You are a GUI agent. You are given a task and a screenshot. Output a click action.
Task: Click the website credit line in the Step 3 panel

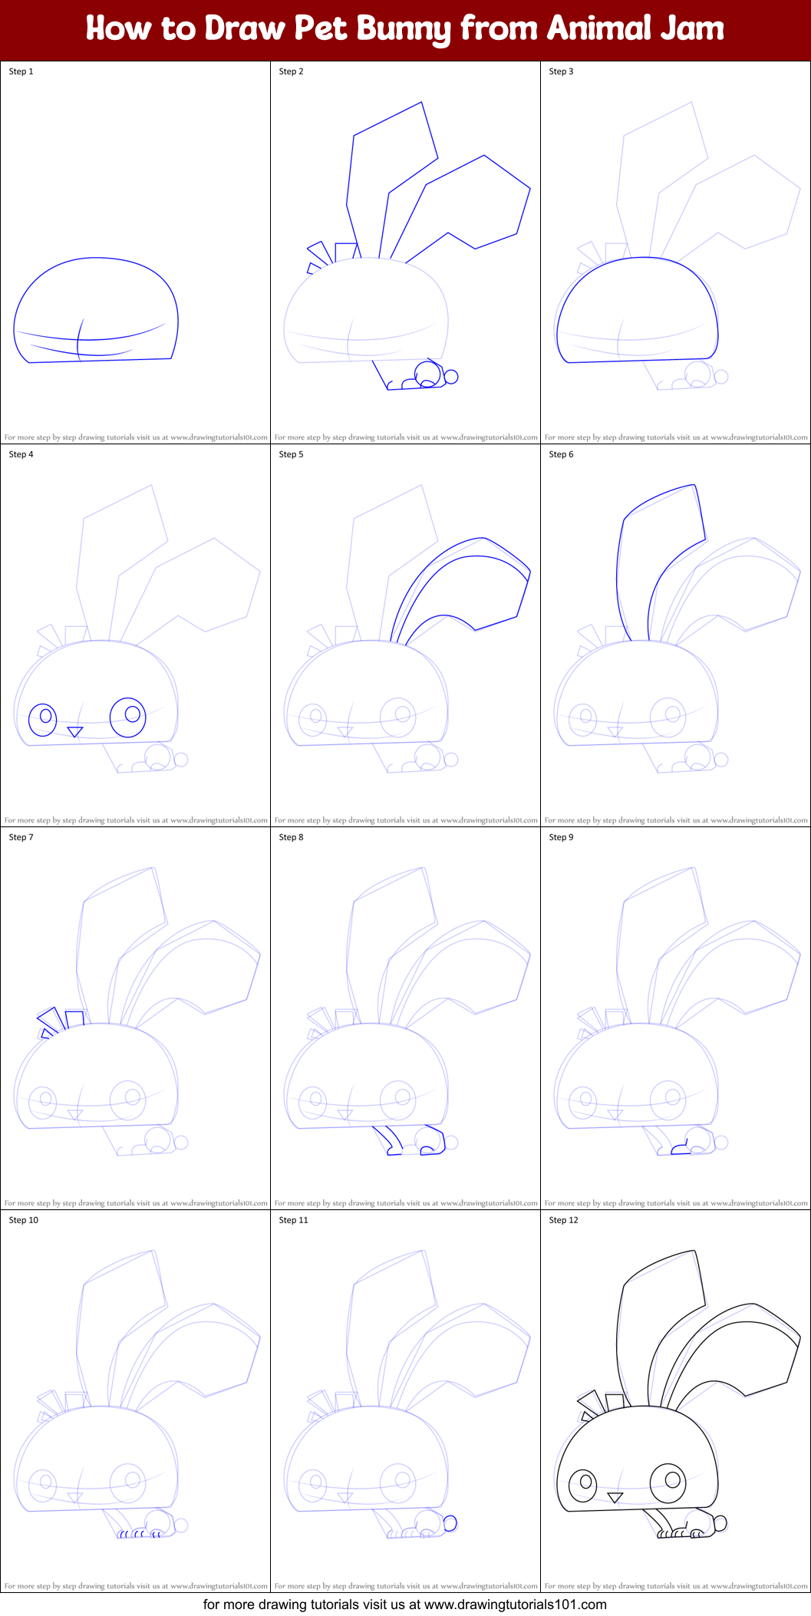point(676,437)
